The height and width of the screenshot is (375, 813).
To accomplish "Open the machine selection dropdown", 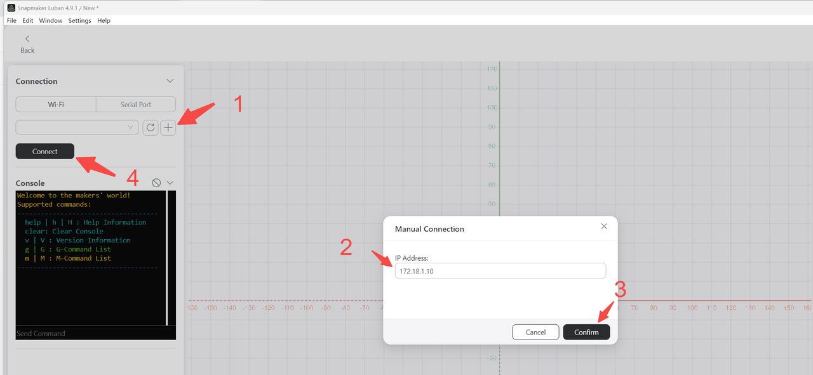I will (77, 128).
